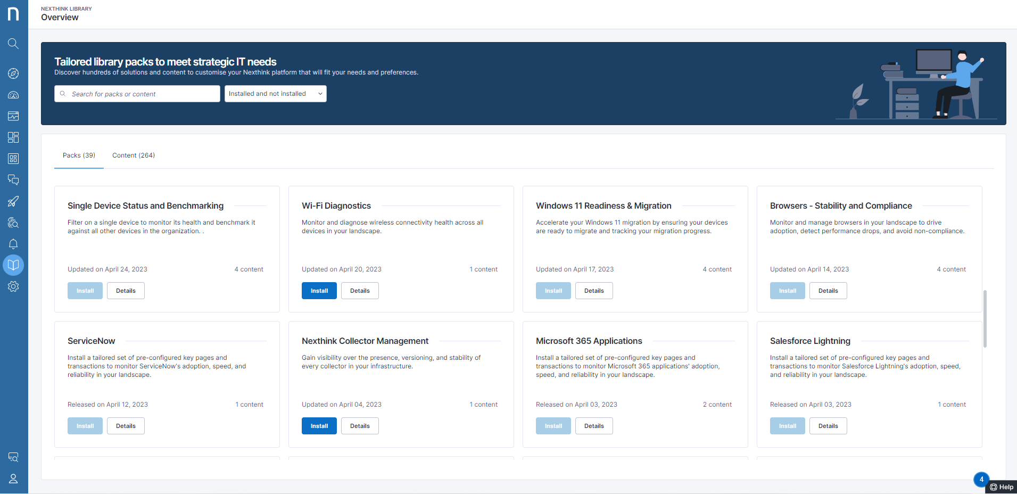Open the Help button at bottom right
This screenshot has width=1017, height=494.
[x=1002, y=487]
